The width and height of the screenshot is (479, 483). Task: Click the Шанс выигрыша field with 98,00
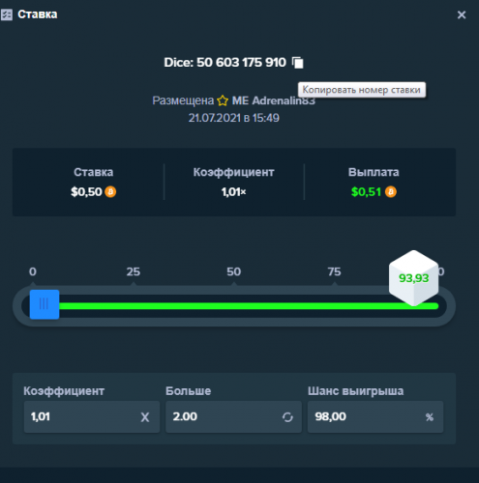375,416
